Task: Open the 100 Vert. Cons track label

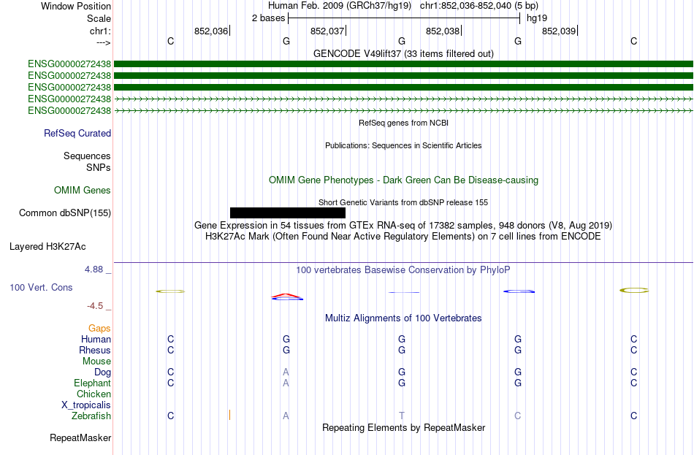Action: point(41,288)
